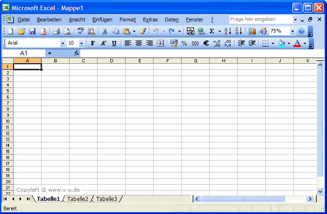The width and height of the screenshot is (327, 214).
Task: Open the Format menu
Action: pos(128,20)
